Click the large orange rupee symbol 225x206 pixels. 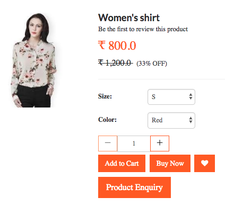pyautogui.click(x=102, y=45)
